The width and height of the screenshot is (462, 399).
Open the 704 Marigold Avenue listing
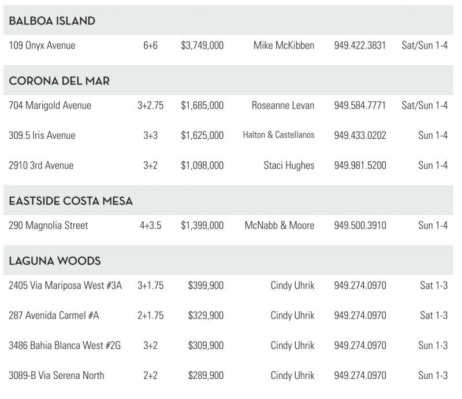[x=50, y=105]
